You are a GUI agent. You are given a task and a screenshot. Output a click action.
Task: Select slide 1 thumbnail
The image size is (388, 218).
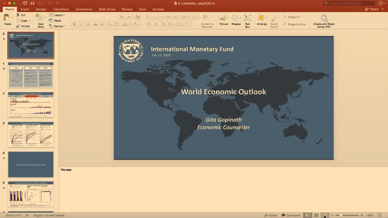[x=31, y=75]
